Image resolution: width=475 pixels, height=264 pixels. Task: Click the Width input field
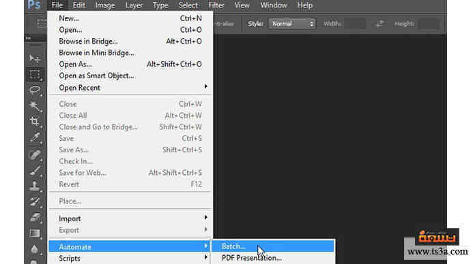pyautogui.click(x=355, y=24)
